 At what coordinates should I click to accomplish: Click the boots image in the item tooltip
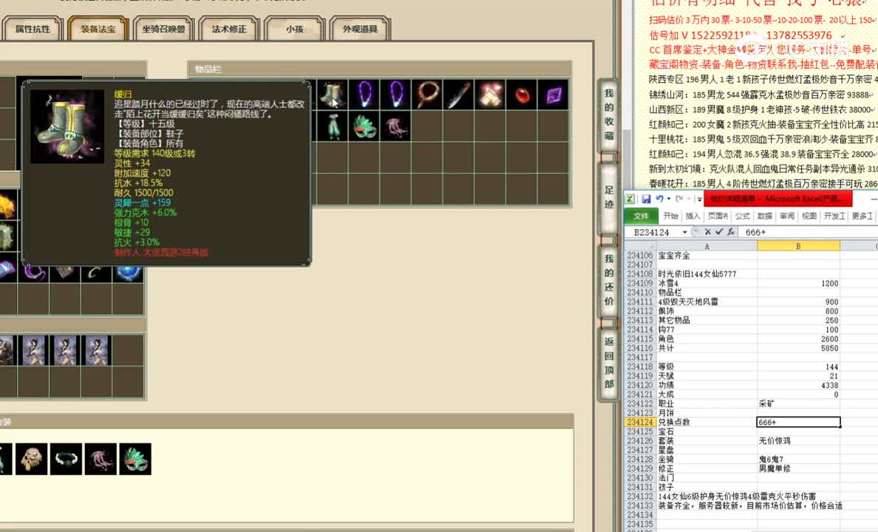(x=67, y=127)
